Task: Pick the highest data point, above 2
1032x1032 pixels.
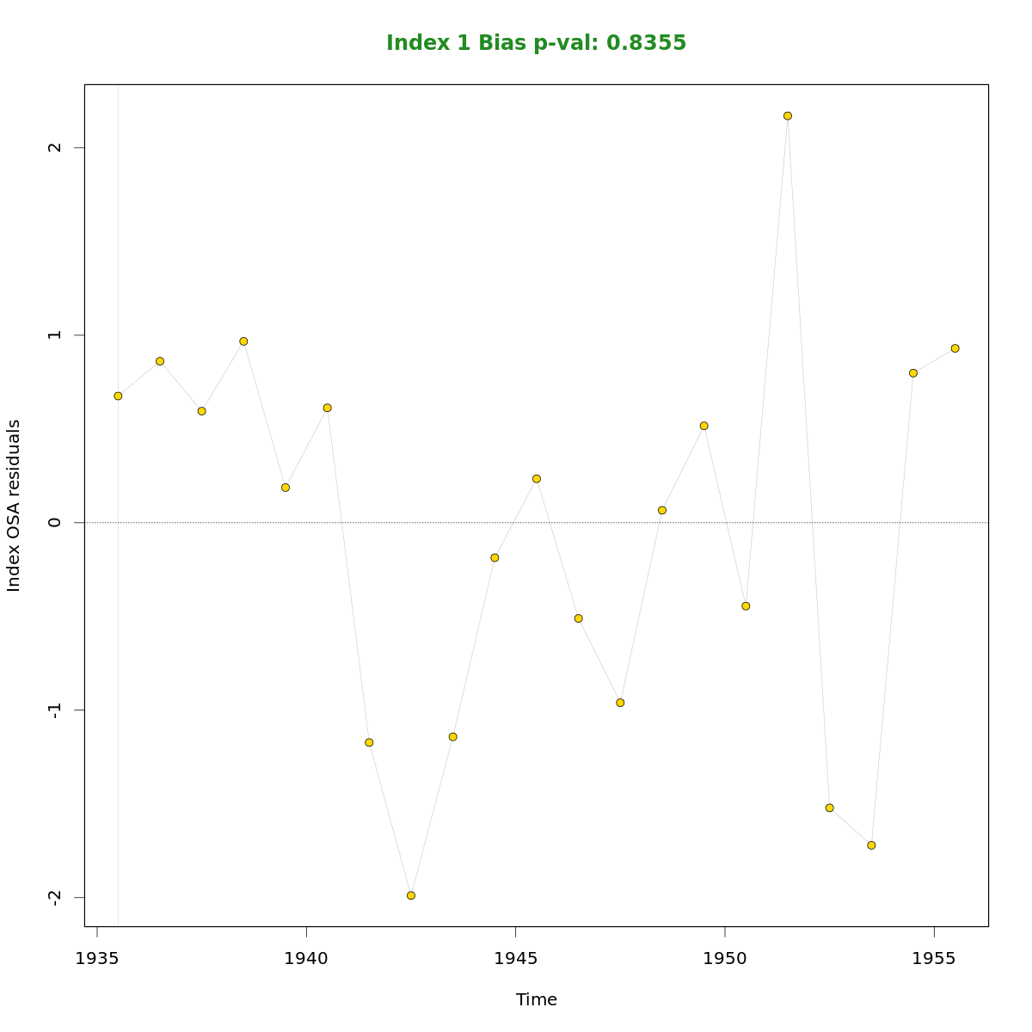Action: (787, 115)
